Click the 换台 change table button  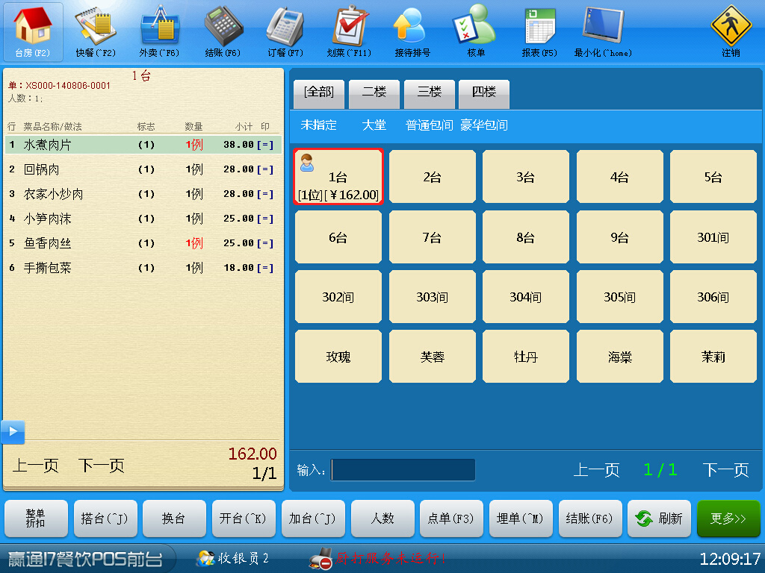(174, 519)
